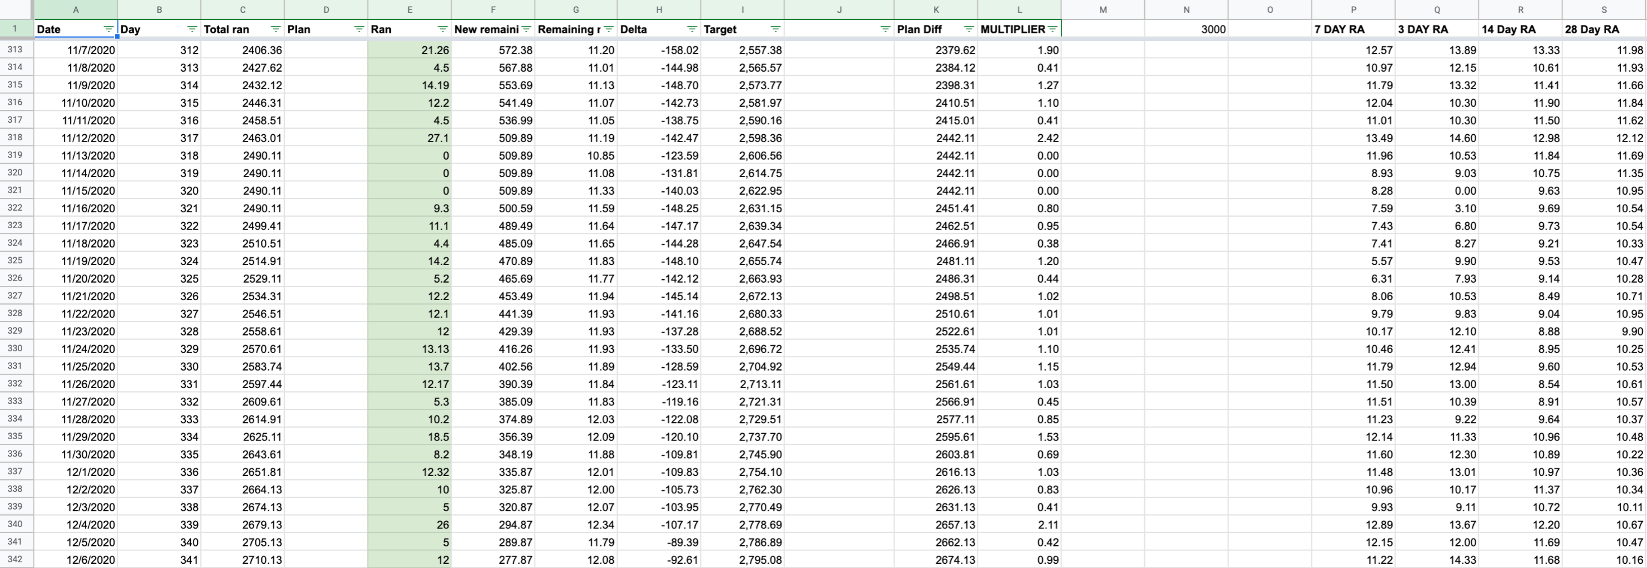1647x568 pixels.
Task: Select column L header
Action: 1019,9
